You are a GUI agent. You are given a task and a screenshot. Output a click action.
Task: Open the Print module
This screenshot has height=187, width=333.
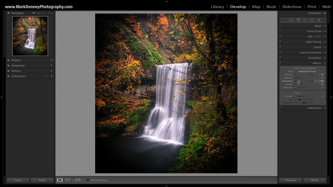point(312,7)
